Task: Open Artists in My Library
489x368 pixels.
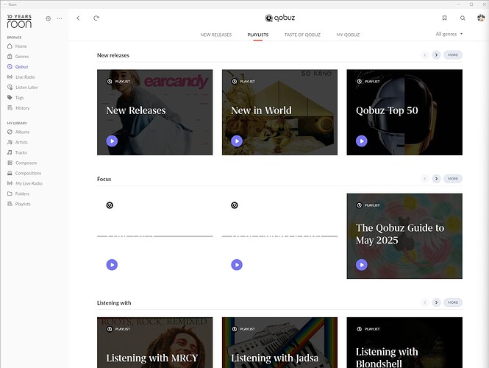Action: 18,142
